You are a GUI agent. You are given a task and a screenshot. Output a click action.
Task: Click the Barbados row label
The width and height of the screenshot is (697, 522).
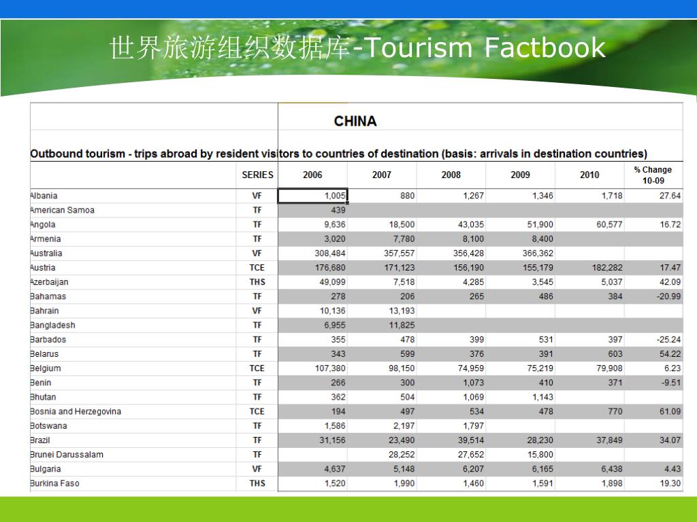click(48, 340)
